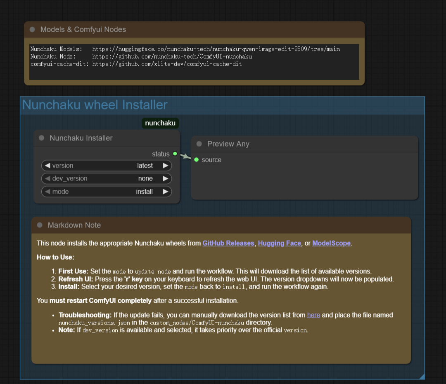This screenshot has height=384, width=446.
Task: Open the GitHub Releases link
Action: pyautogui.click(x=228, y=243)
